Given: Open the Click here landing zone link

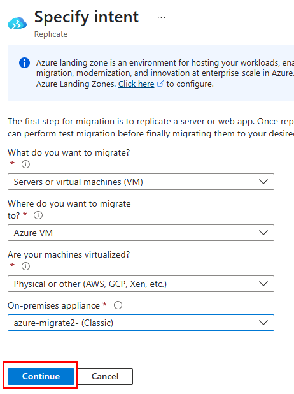Looking at the screenshot, I should click(x=136, y=84).
